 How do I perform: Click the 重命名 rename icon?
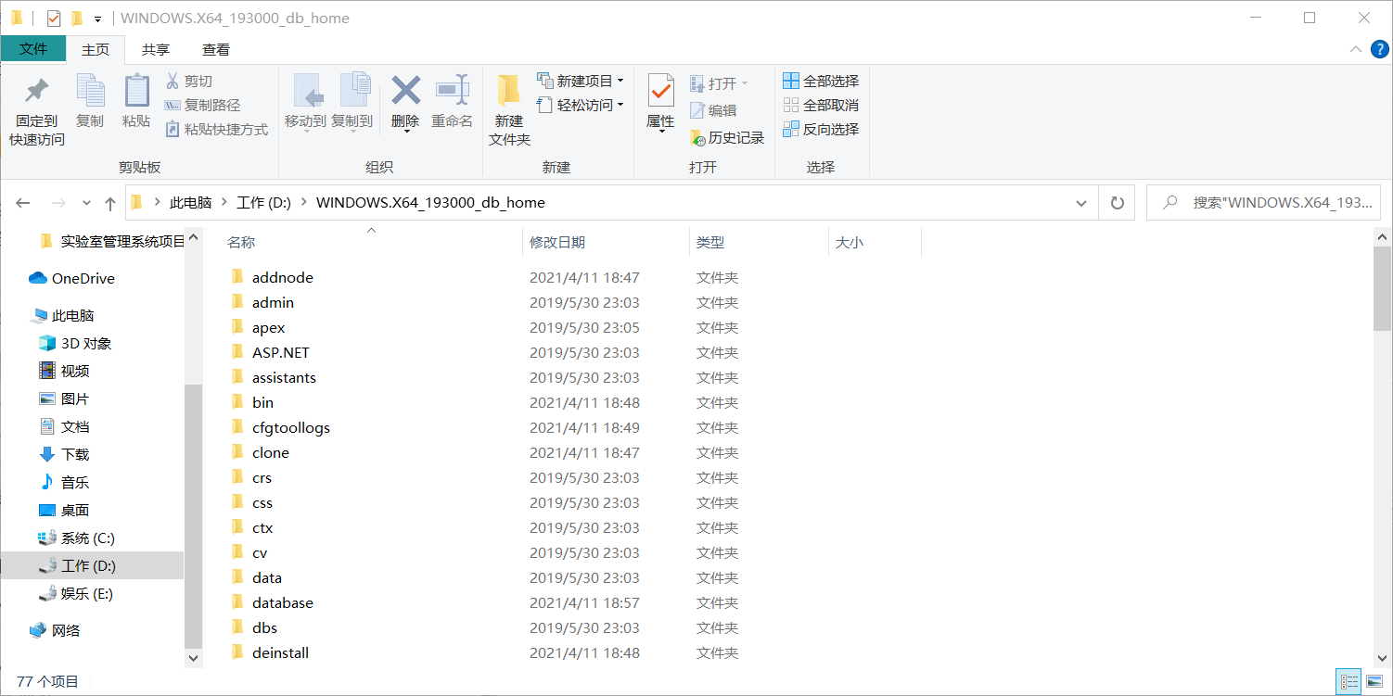pyautogui.click(x=452, y=102)
